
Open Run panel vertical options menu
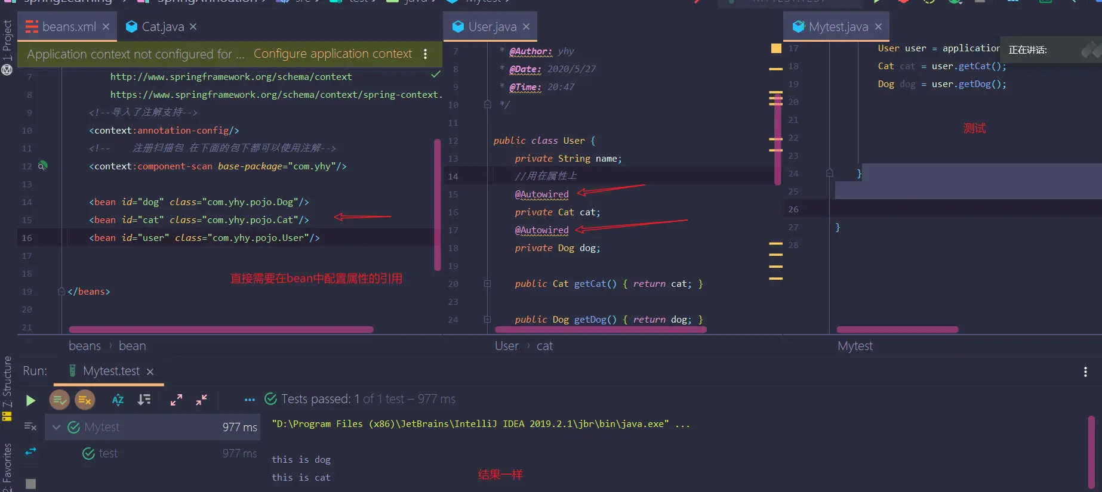coord(1085,372)
